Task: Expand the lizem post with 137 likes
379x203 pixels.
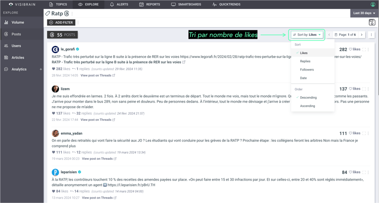Action: pyautogui.click(x=364, y=89)
